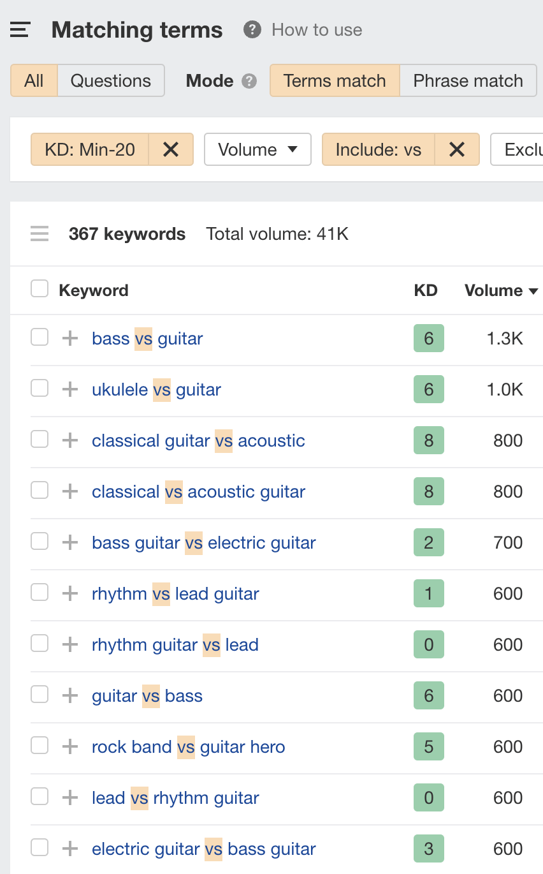Select the 'bass vs guitar' row checkbox
Viewport: 543px width, 874px height.
40,337
